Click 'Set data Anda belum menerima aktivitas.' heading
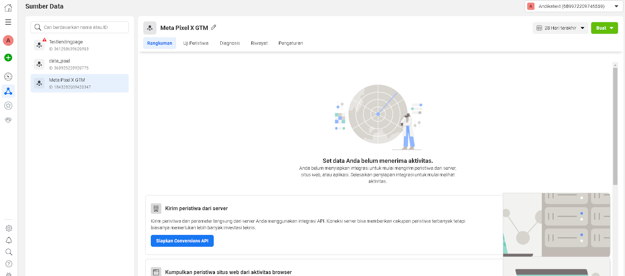 coord(378,161)
